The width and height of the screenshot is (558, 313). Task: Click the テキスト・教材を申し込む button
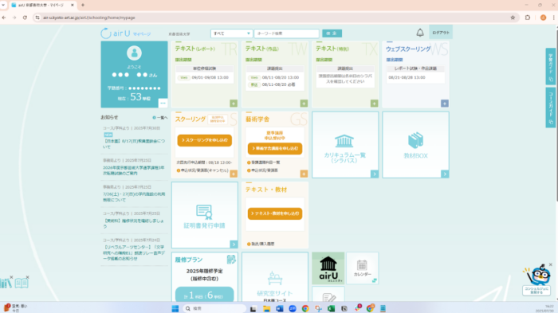point(275,213)
